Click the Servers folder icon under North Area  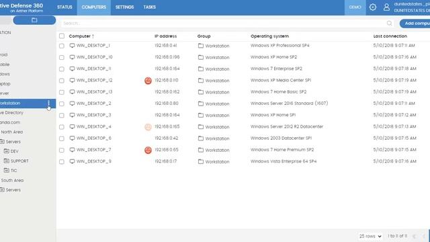pos(2,142)
